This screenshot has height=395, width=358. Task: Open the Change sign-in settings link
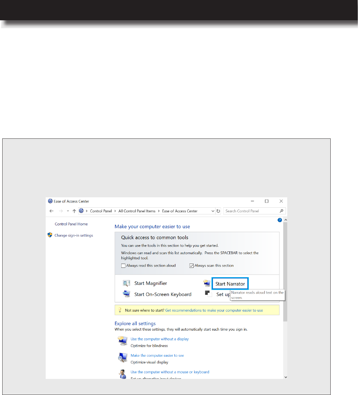click(74, 235)
